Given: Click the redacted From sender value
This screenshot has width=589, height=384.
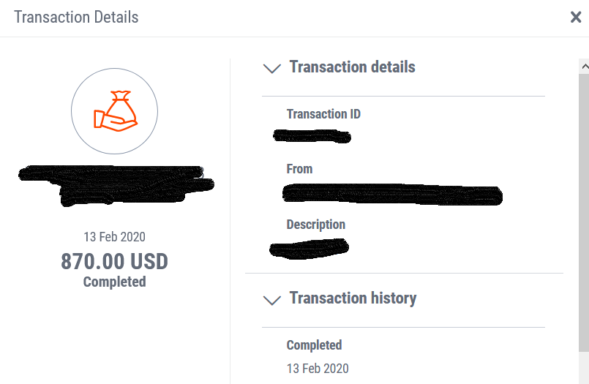Looking at the screenshot, I should [x=392, y=195].
